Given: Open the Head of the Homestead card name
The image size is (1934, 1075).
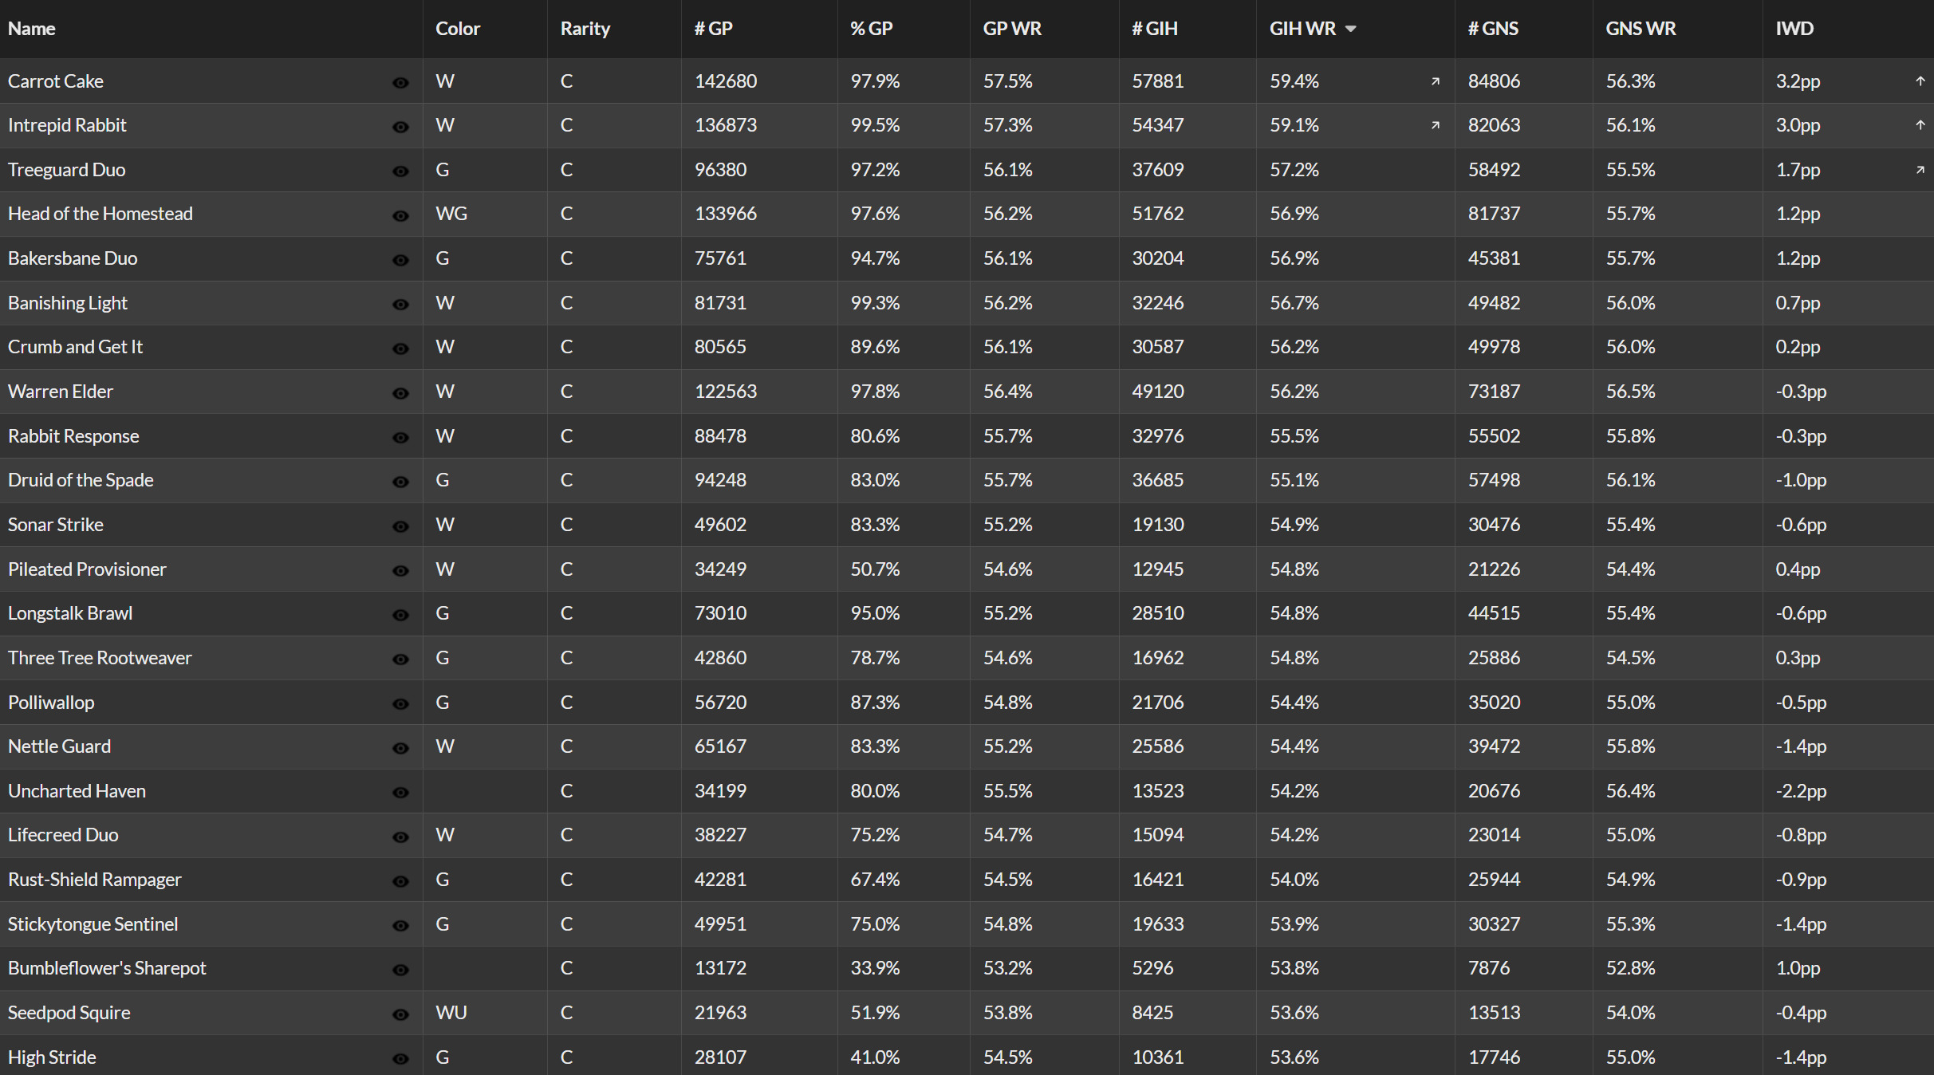Looking at the screenshot, I should coord(100,214).
